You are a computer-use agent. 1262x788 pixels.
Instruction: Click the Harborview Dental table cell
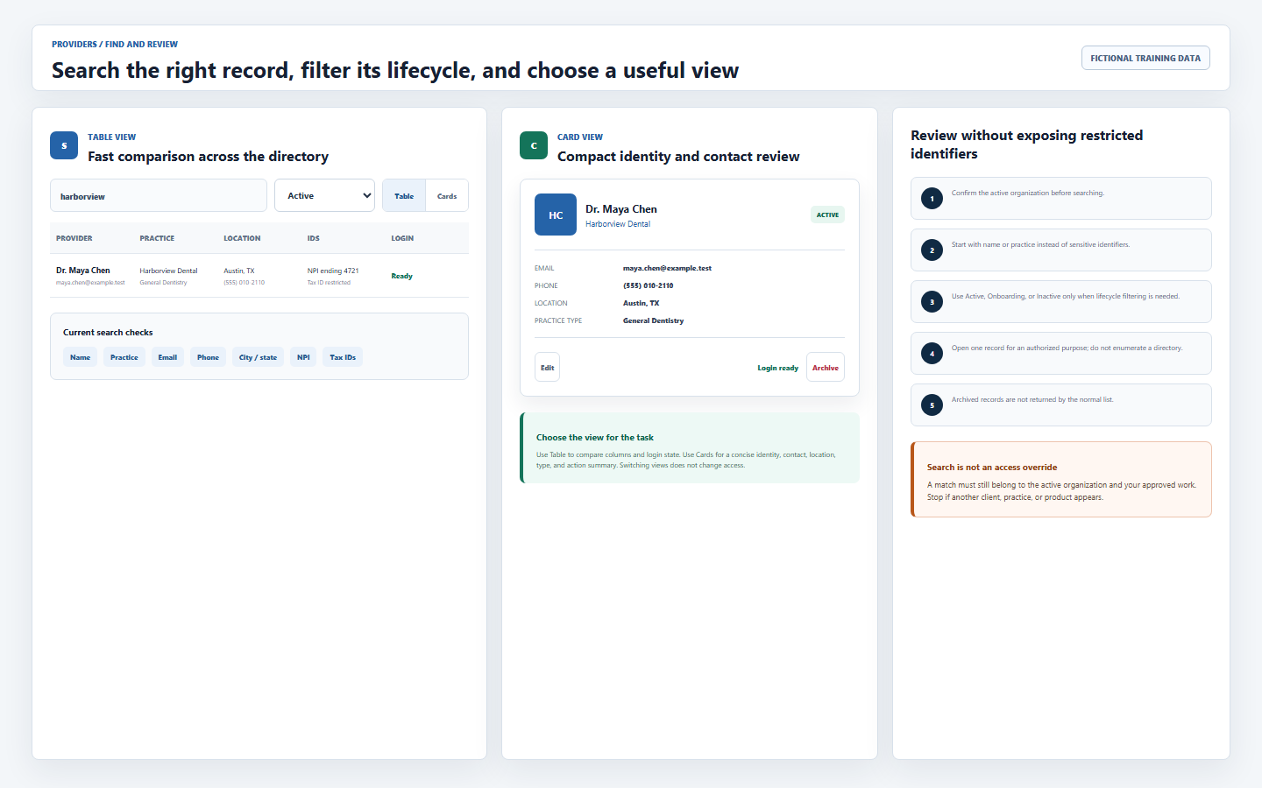click(x=168, y=271)
